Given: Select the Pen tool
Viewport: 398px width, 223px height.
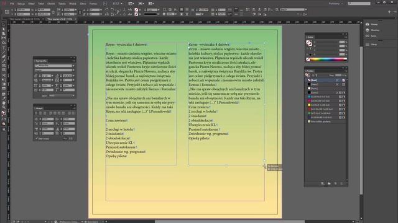Looking at the screenshot, I should click(4, 56).
